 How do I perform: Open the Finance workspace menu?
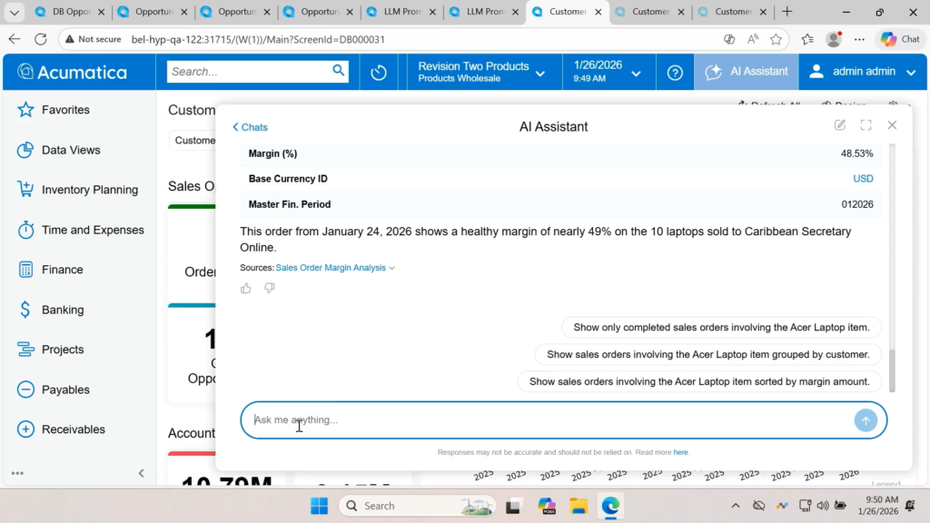pos(62,270)
